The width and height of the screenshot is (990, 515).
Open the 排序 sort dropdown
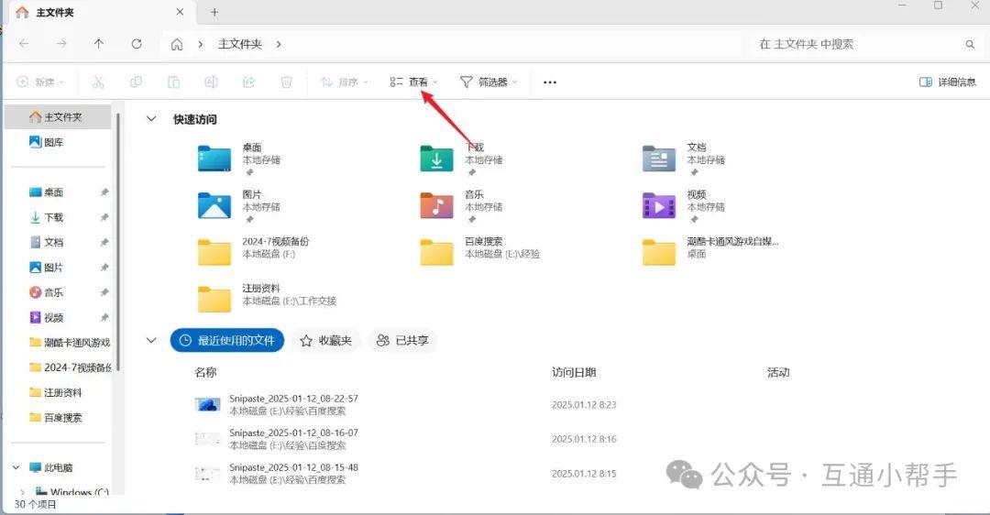point(344,82)
